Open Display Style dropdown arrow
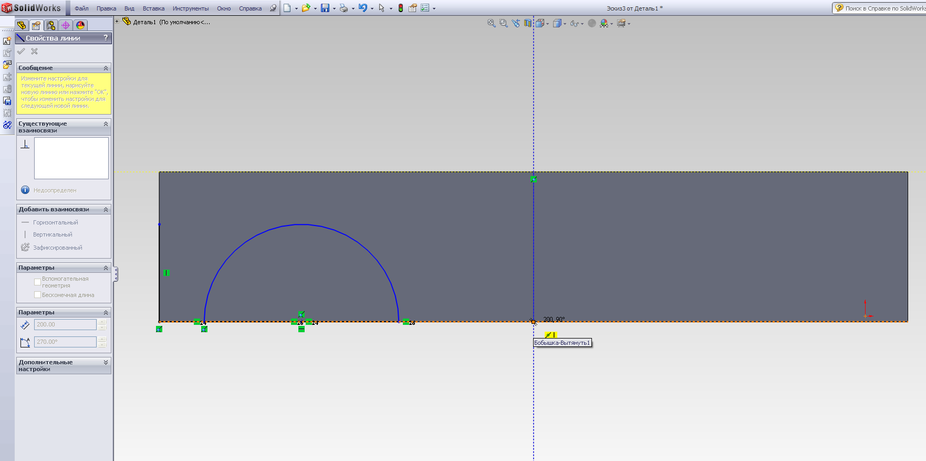926x461 pixels. point(565,24)
